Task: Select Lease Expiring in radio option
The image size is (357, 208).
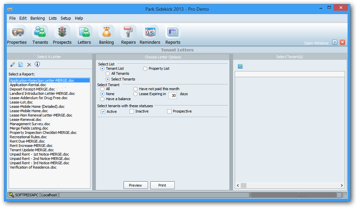Action: 136,94
